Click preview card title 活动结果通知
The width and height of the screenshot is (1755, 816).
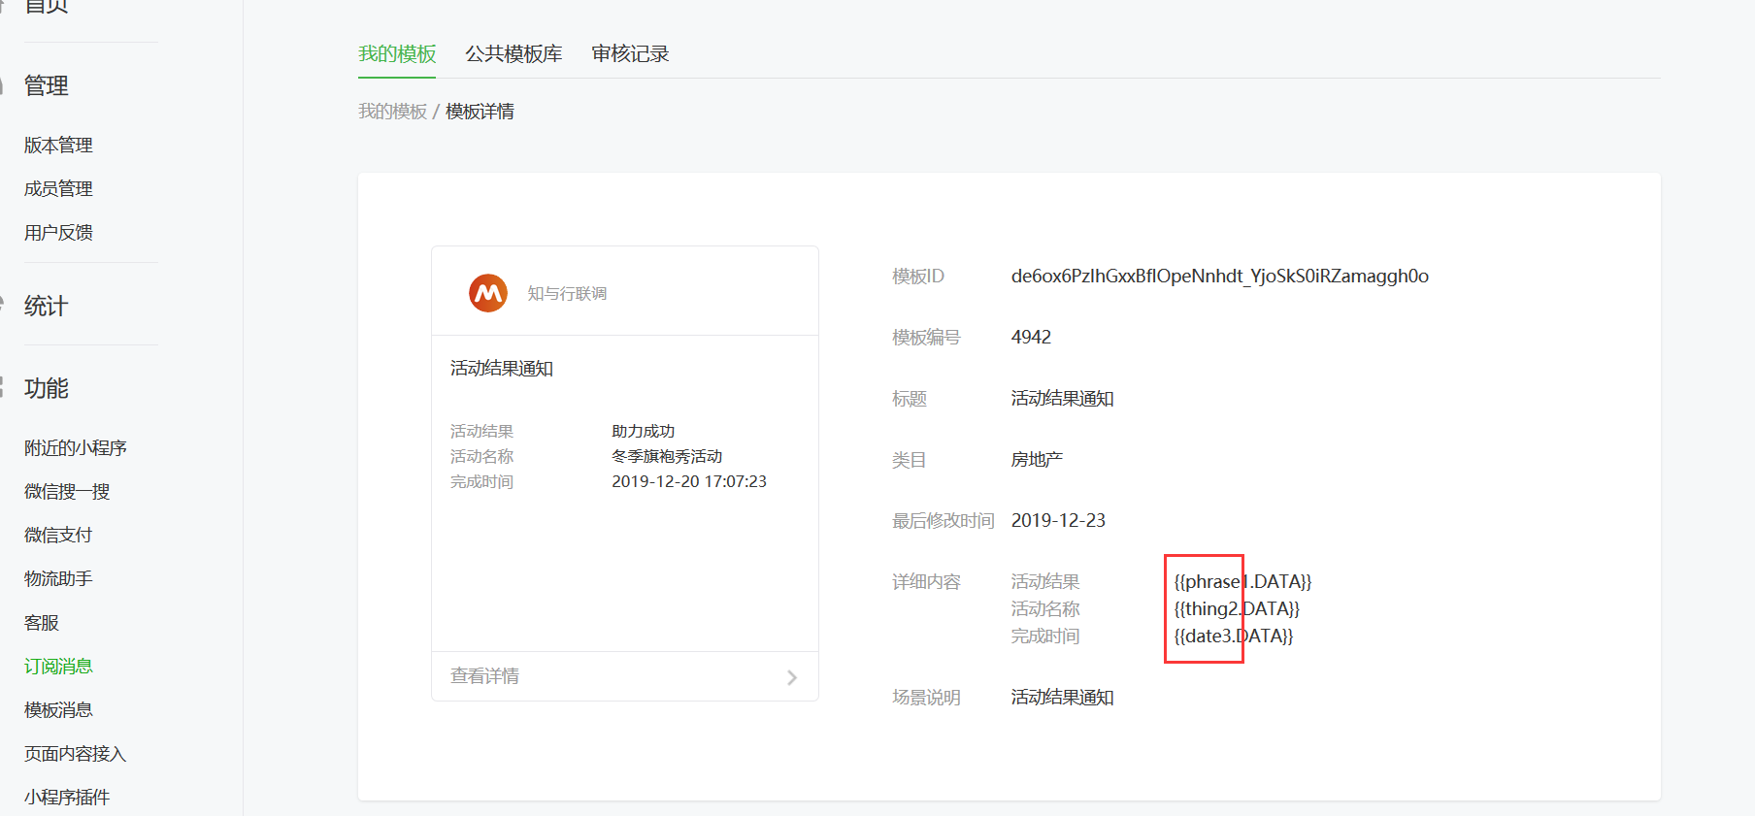coord(502,369)
